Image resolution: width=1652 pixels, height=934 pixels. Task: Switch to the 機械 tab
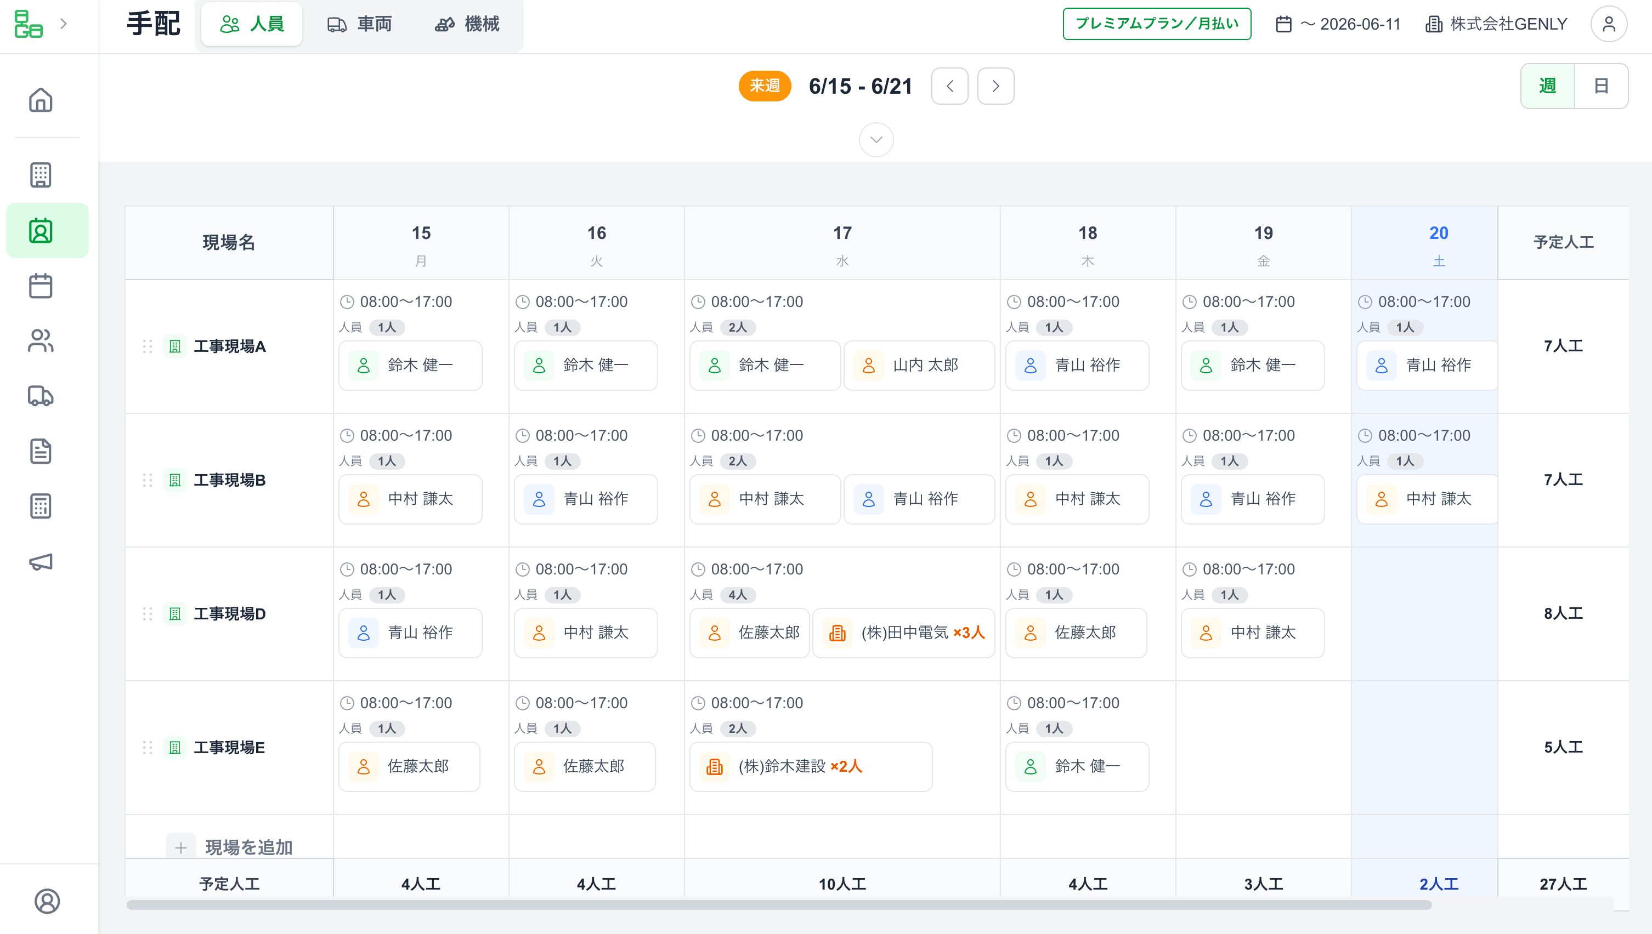tap(467, 24)
